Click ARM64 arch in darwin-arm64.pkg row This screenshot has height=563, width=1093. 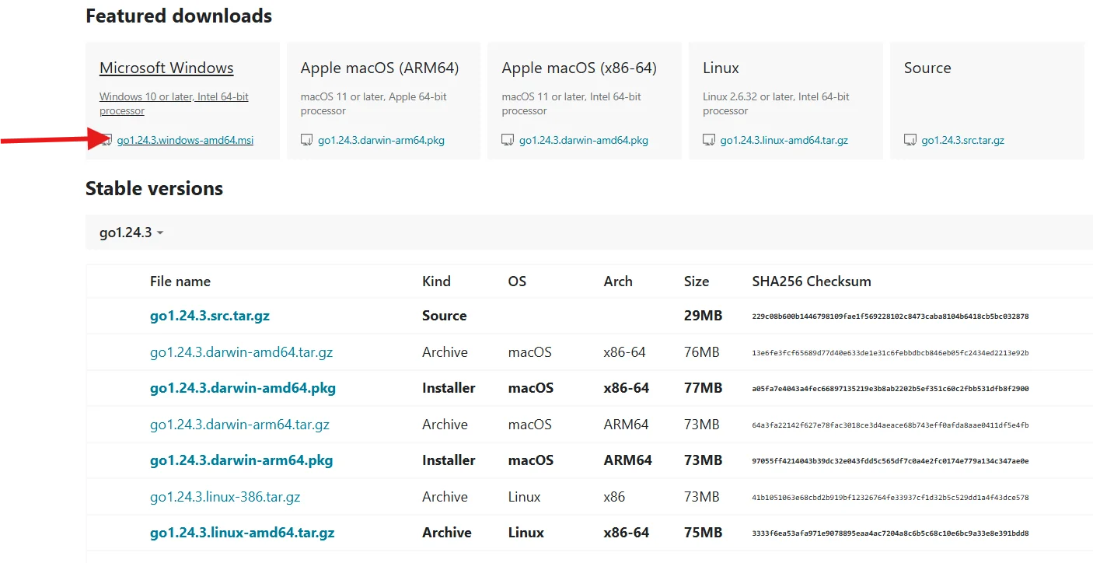tap(627, 460)
